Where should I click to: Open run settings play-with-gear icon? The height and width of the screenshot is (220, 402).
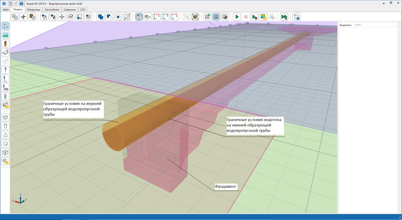click(254, 17)
